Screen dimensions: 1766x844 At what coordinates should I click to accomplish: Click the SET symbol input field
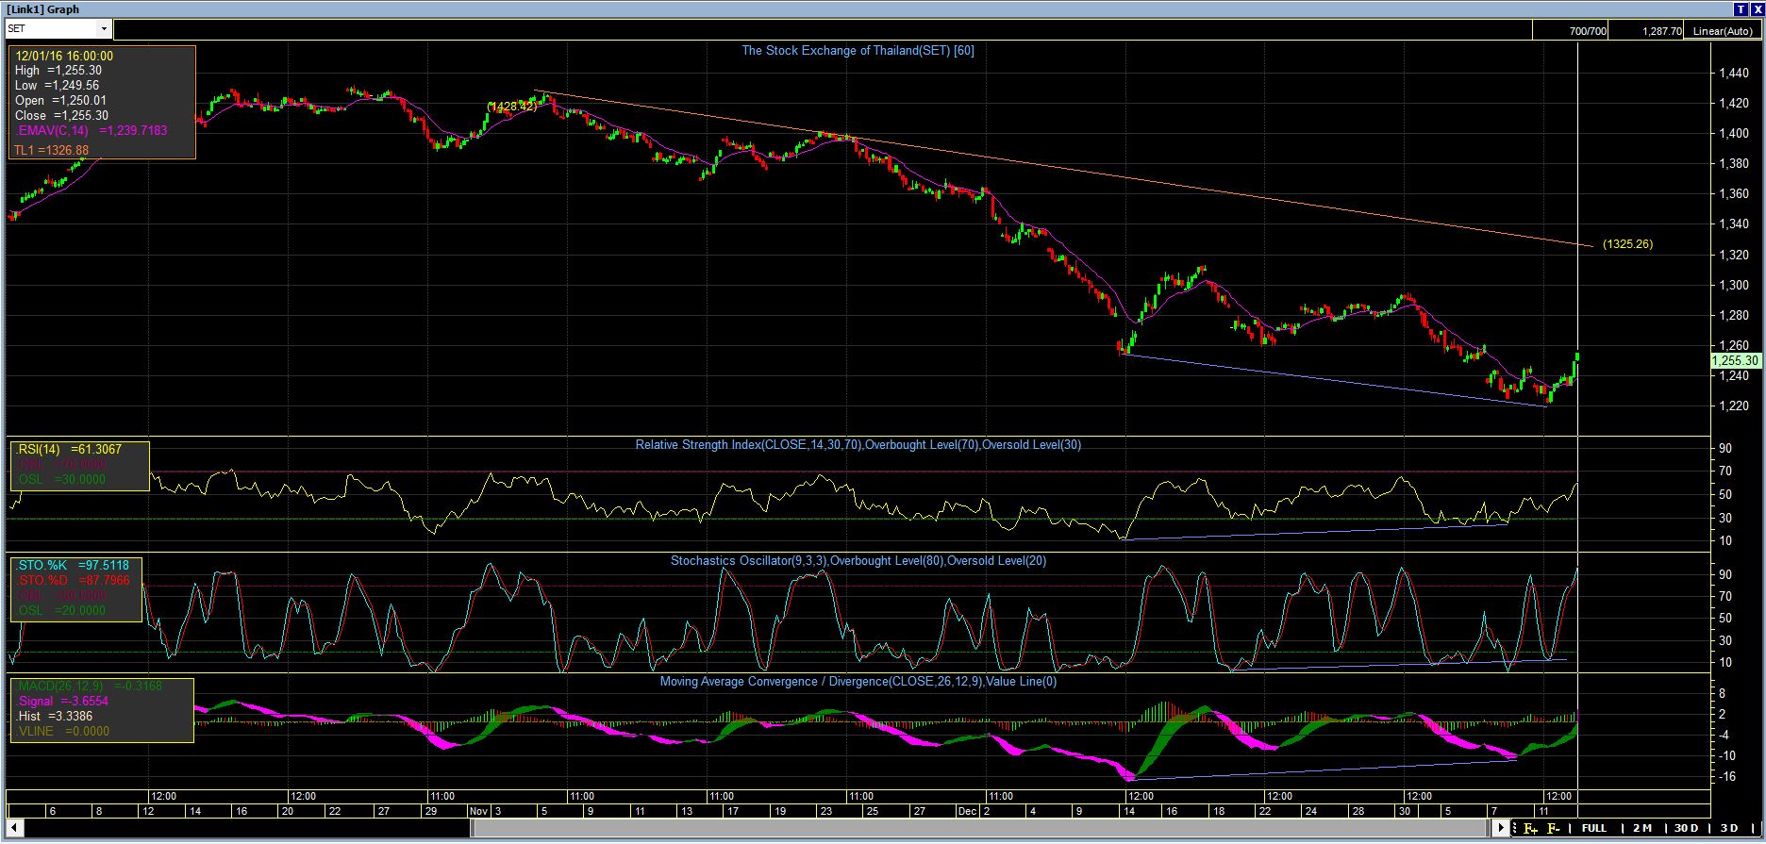click(52, 29)
